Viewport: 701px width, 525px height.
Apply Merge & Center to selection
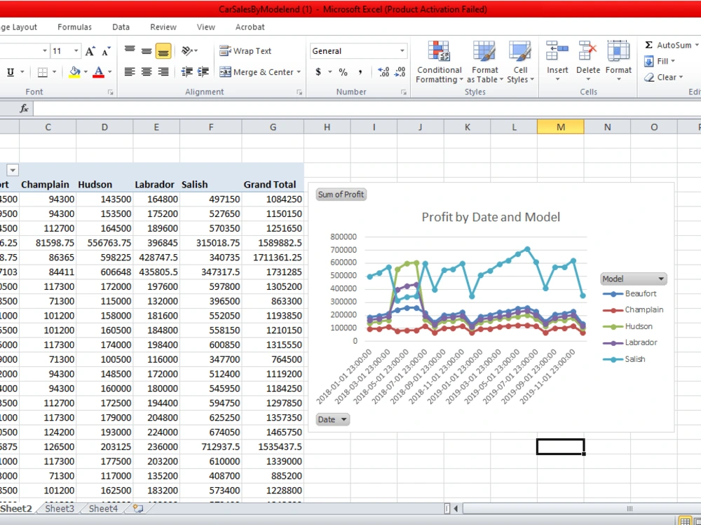pyautogui.click(x=260, y=72)
